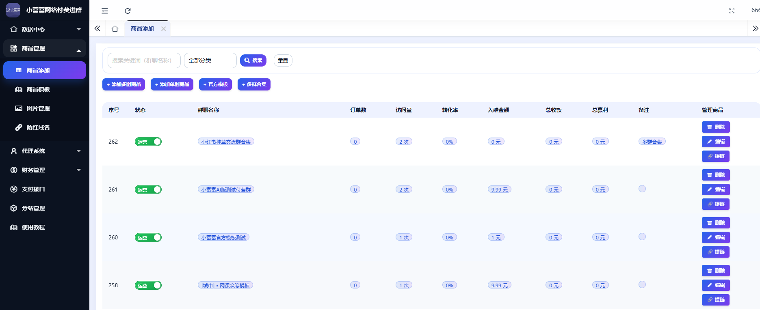The image size is (760, 310).
Task: Edit row 262 with 编辑
Action: [716, 142]
